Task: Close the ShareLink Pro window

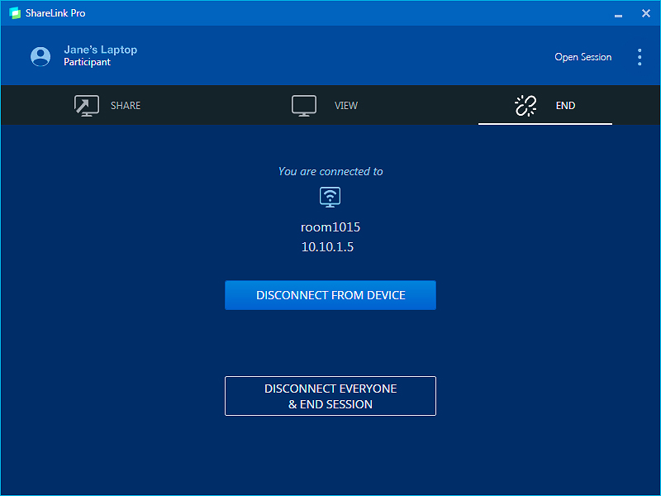Action: tap(646, 13)
